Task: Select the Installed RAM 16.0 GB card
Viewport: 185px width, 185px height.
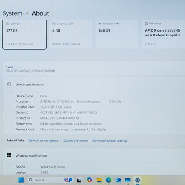Action: pos(117,35)
